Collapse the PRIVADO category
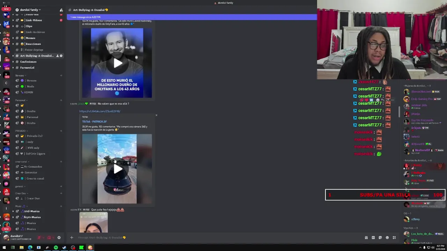Viewport: 447px width, 251px height. tap(21, 131)
